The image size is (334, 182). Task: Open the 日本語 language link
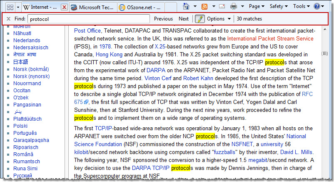[21, 62]
